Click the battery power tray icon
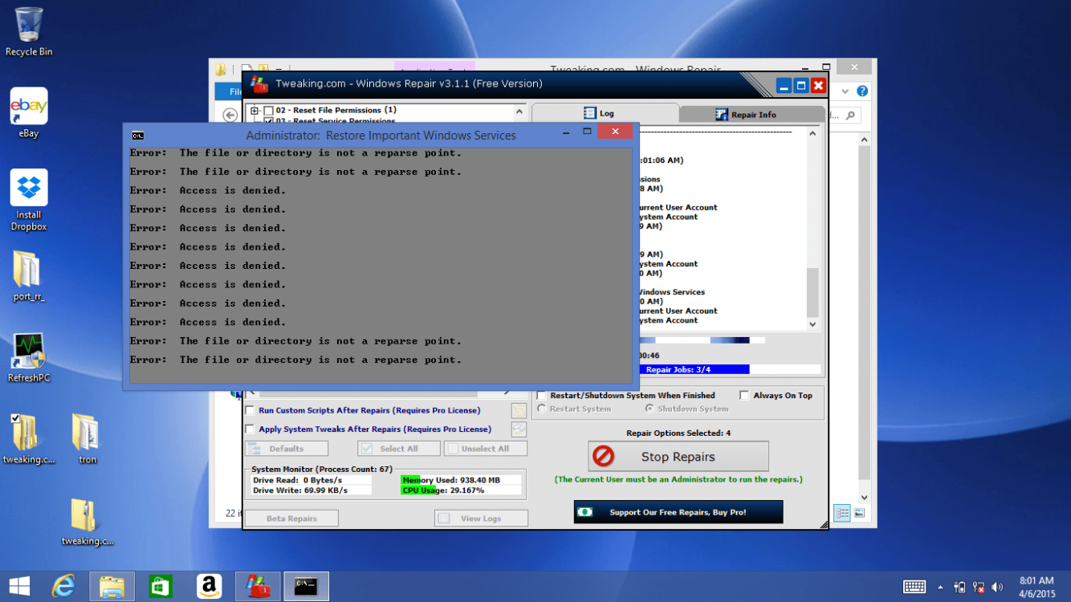Screen dimensions: 1071x602 tap(960, 587)
